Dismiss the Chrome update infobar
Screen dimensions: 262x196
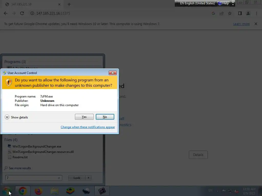click(x=256, y=24)
